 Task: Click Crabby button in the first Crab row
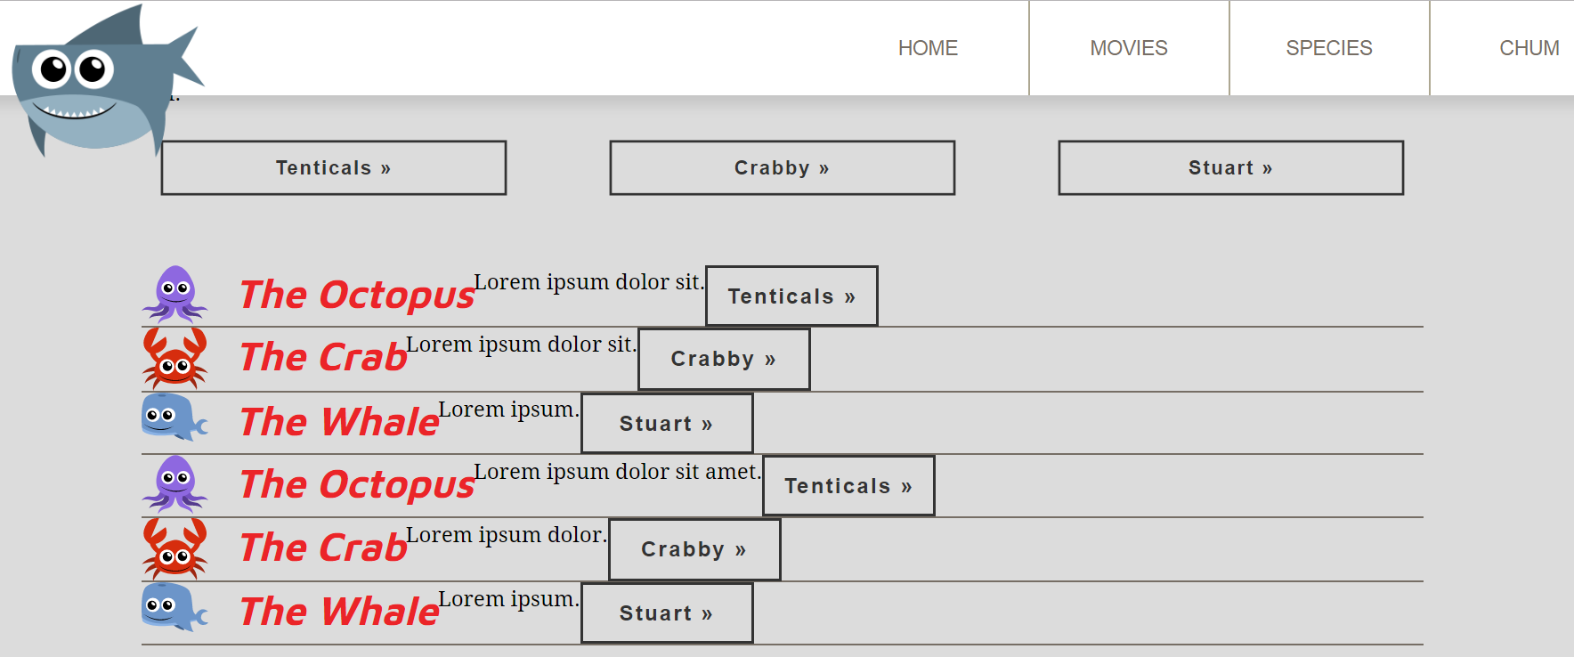(724, 359)
